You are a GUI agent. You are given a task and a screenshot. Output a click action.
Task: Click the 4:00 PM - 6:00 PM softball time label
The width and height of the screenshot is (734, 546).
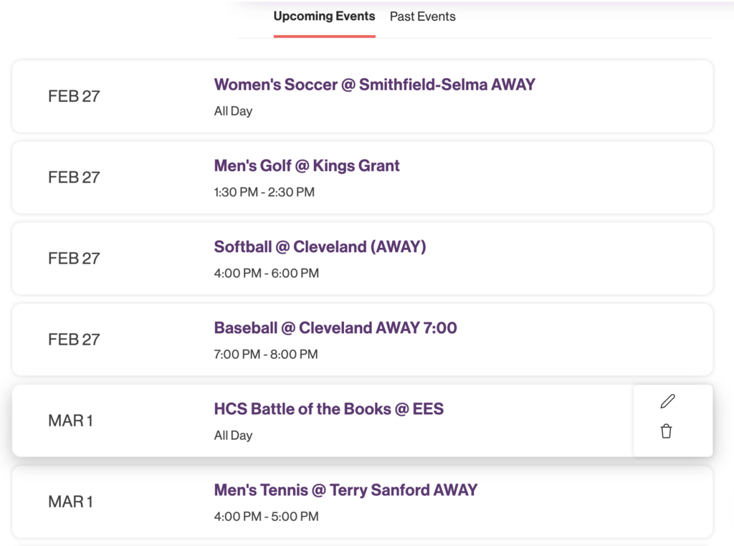267,273
